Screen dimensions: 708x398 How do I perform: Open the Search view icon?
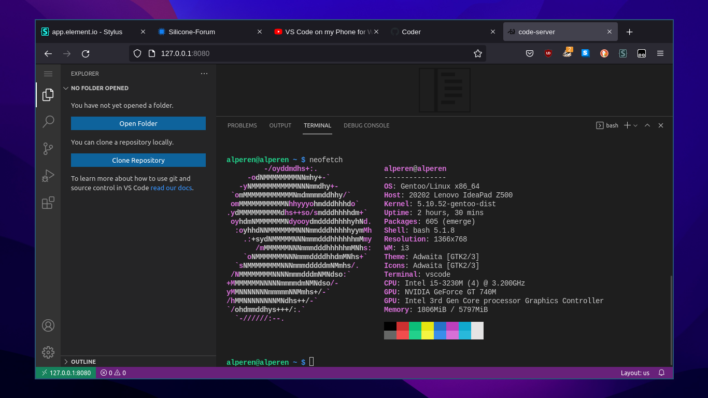click(x=48, y=122)
